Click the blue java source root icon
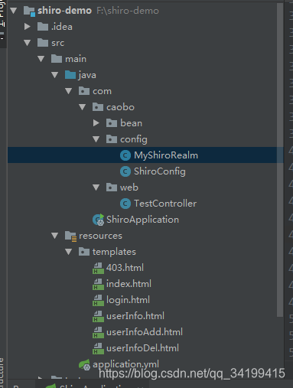The image size is (293, 388). coord(70,75)
